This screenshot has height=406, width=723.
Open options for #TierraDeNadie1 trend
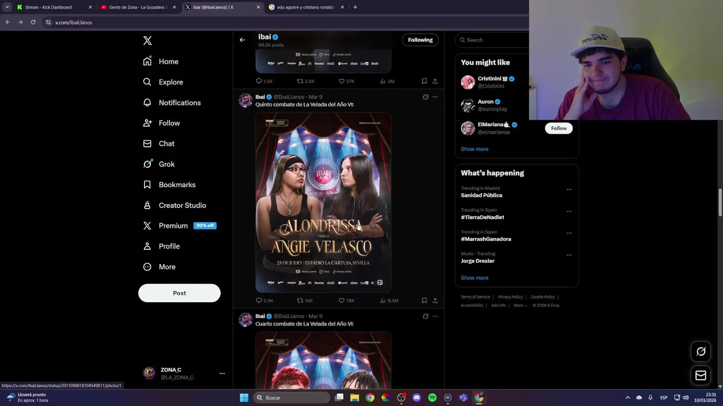pos(569,211)
